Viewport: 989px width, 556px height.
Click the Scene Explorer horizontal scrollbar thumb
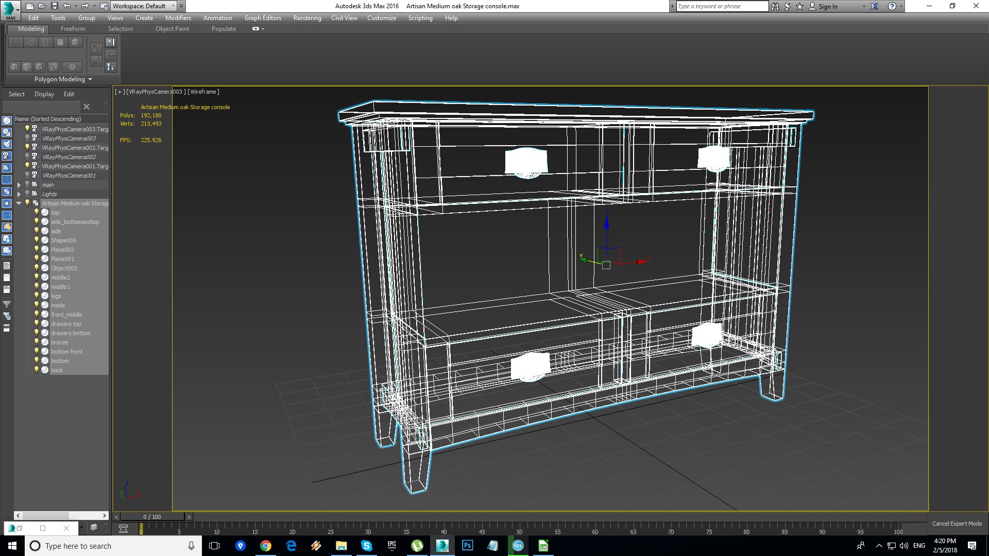click(46, 515)
